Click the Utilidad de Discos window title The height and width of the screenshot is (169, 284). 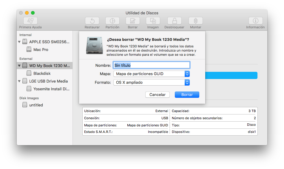tap(142, 13)
